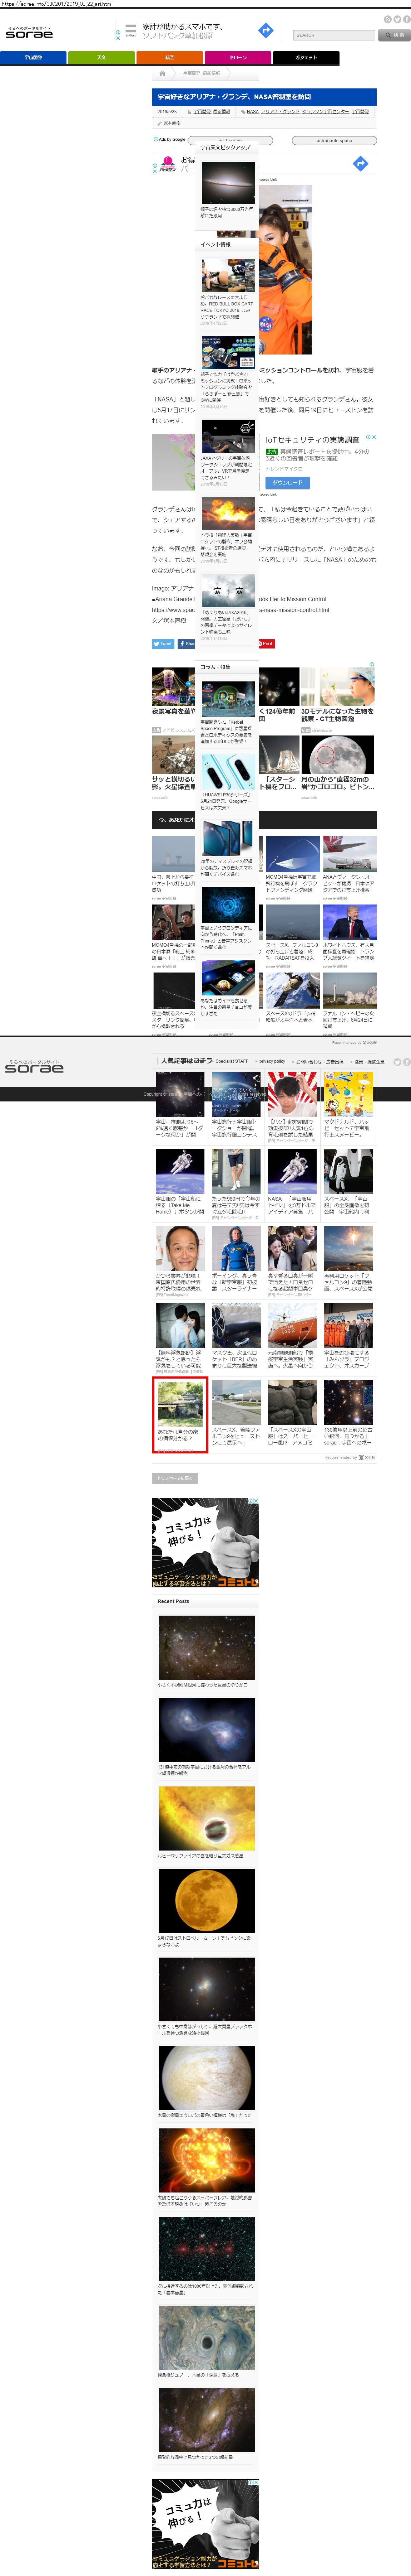Open the full moon Recent Posts thumbnail

[x=207, y=1900]
